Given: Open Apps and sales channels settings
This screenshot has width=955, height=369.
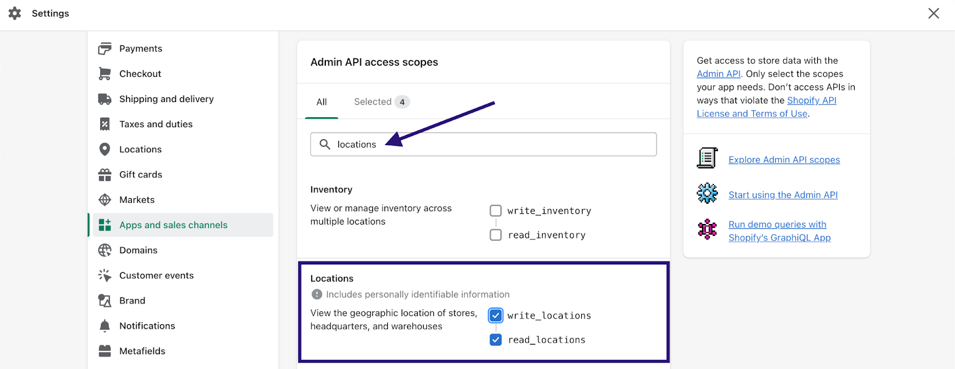Looking at the screenshot, I should click(173, 225).
